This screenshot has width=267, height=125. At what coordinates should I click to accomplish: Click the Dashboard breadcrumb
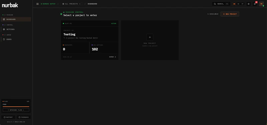point(92,4)
